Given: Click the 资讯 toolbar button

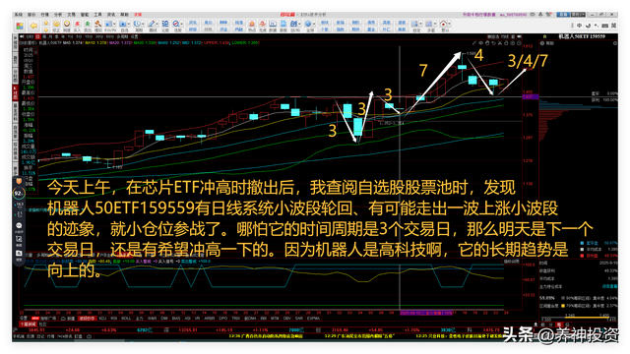Looking at the screenshot, I should pyautogui.click(x=193, y=22).
